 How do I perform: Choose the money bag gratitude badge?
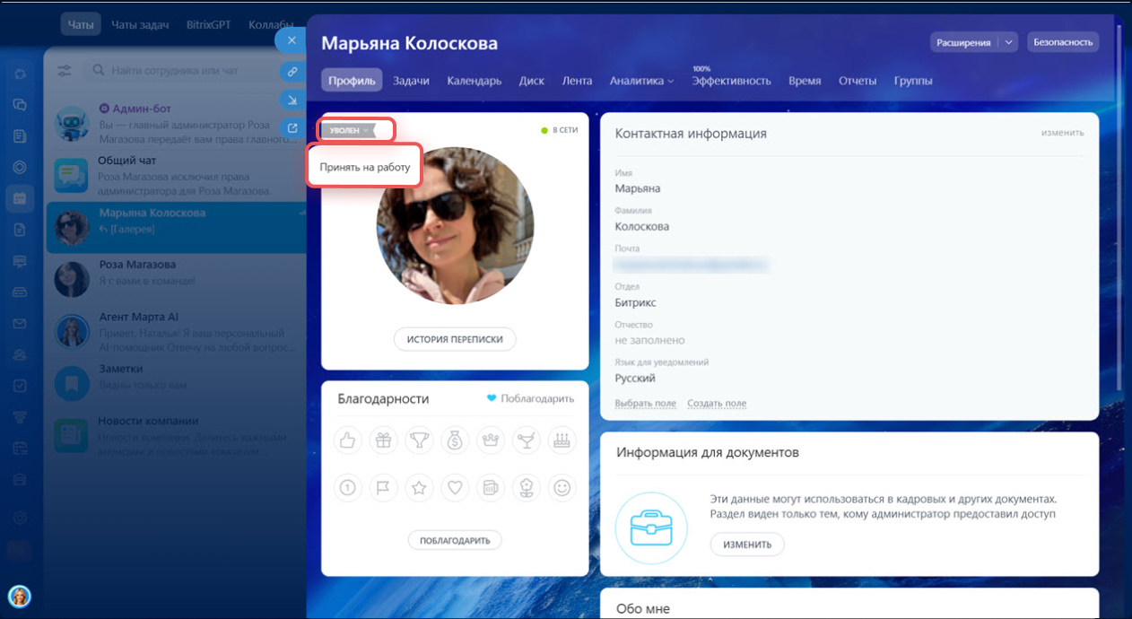pos(455,440)
